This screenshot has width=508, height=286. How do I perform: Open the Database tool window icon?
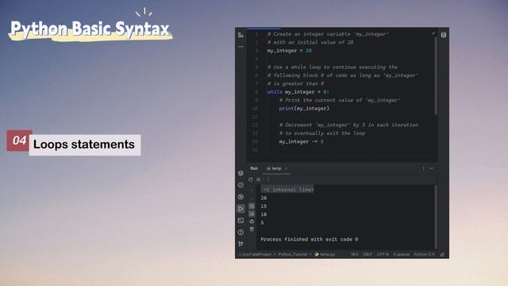click(x=444, y=35)
